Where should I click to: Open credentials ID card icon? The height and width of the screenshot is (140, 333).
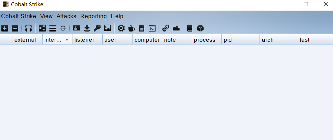coord(77,28)
